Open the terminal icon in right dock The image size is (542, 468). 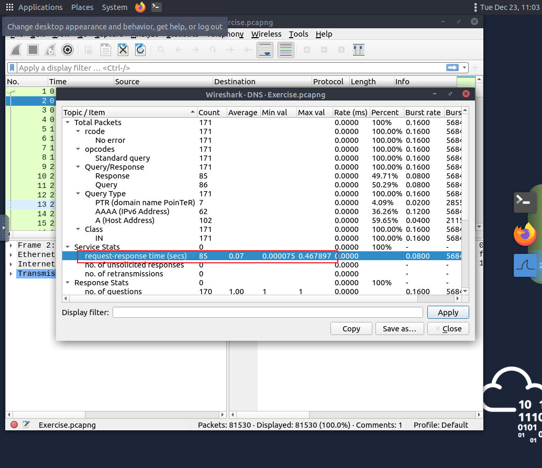(525, 203)
